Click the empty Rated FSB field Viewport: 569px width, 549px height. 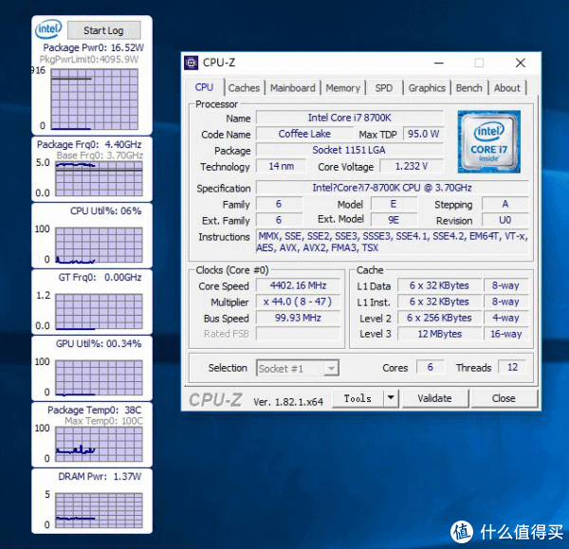click(x=299, y=334)
